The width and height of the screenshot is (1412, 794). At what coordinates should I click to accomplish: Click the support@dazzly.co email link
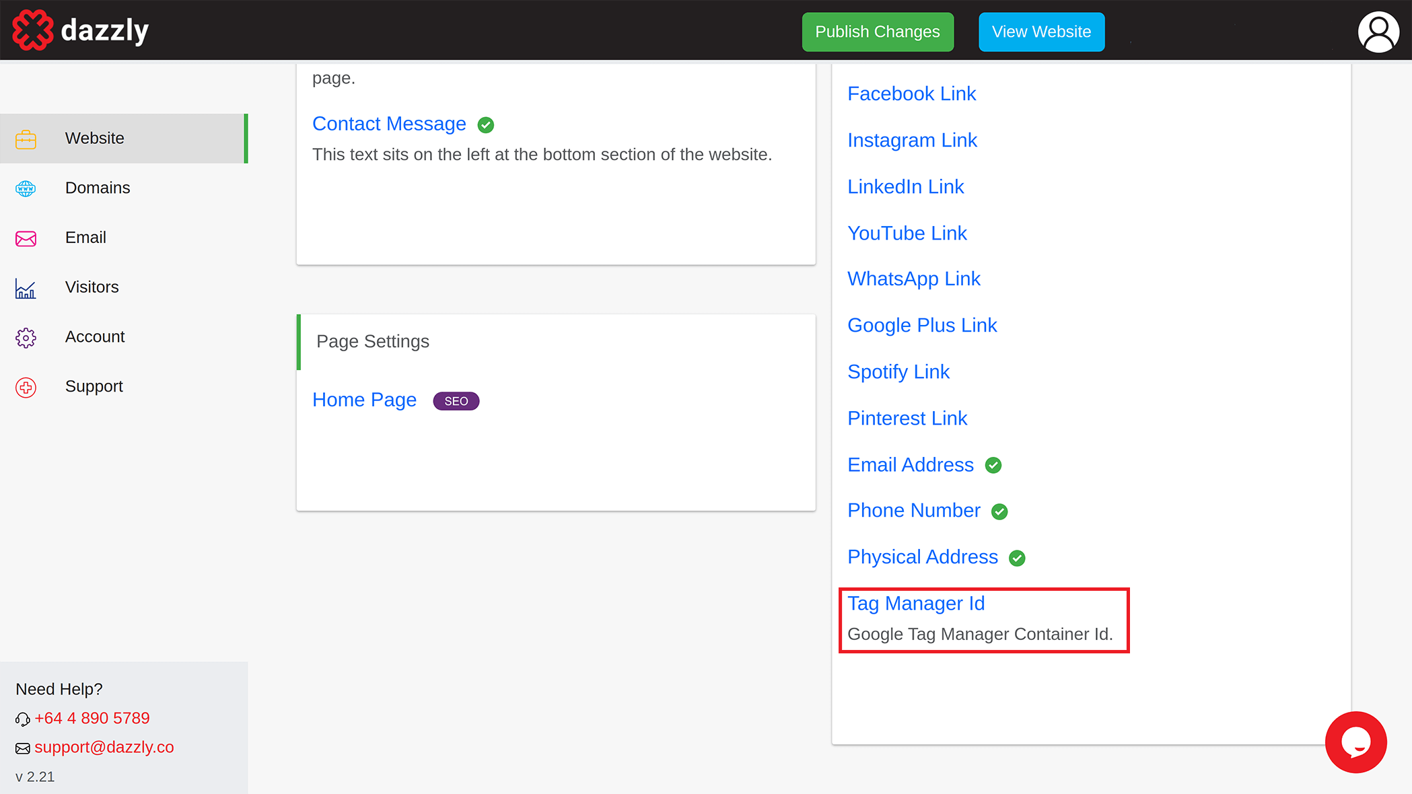[104, 747]
